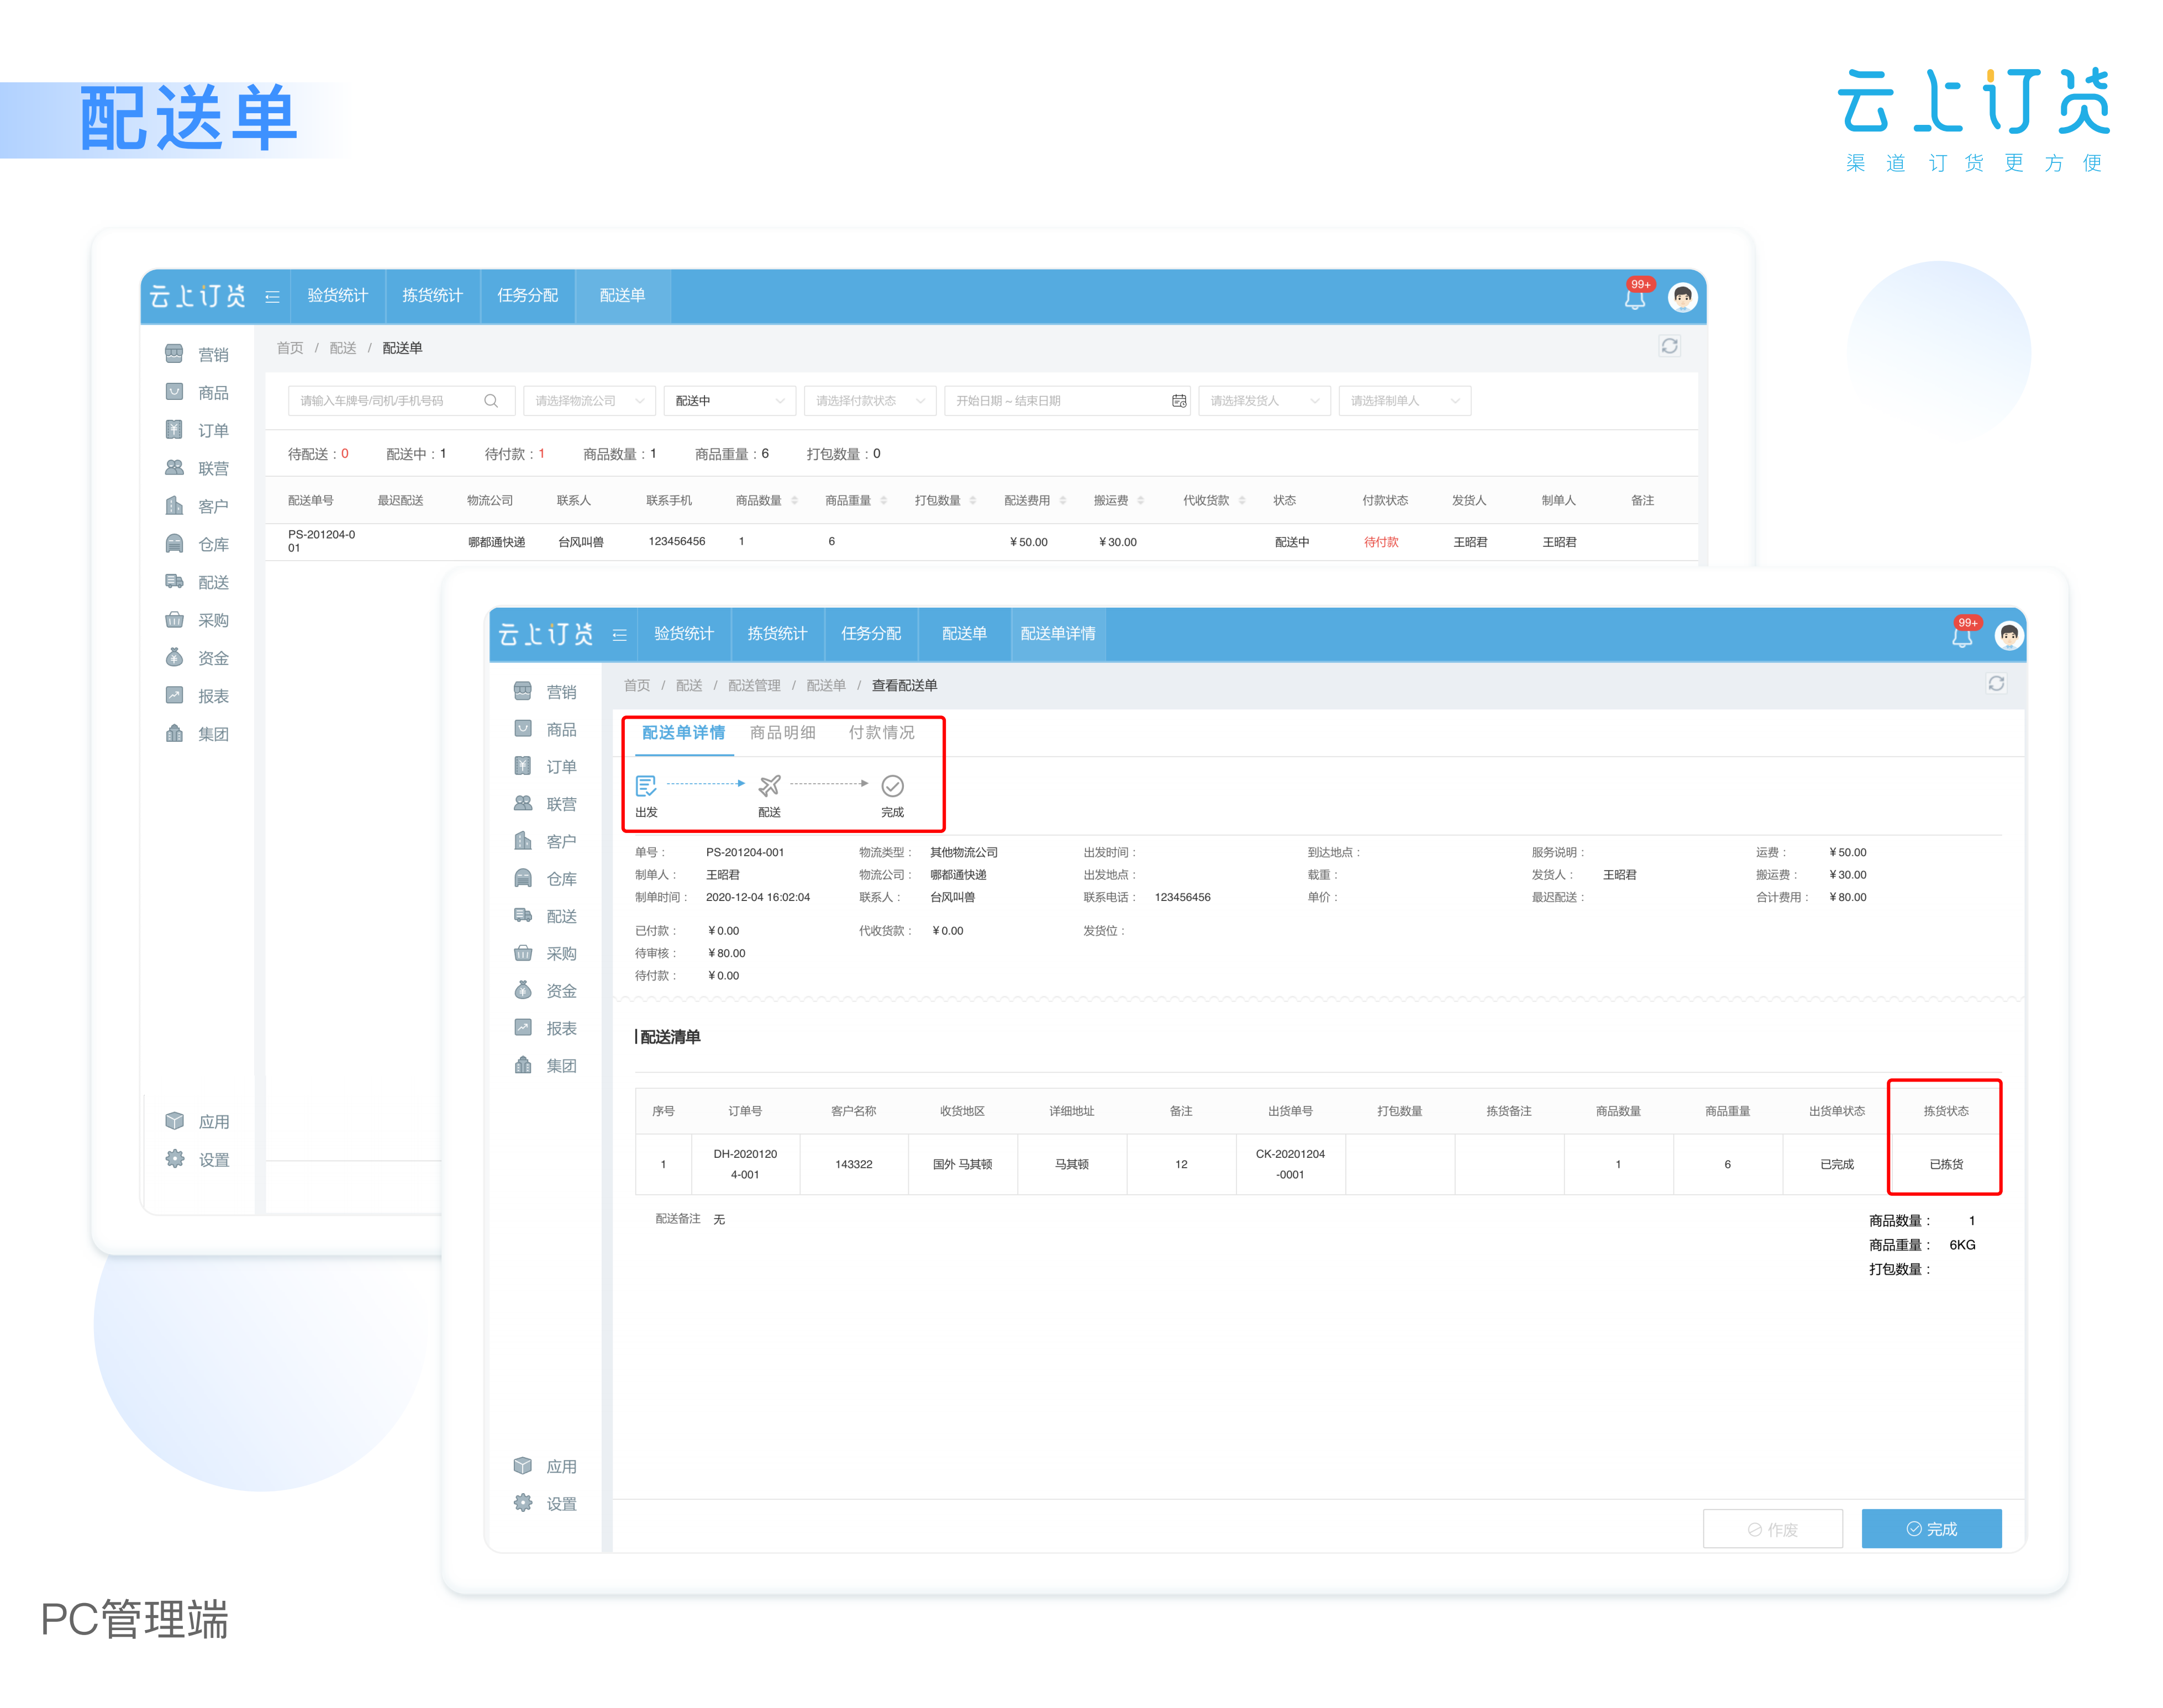Open 订单 icon in back window sidebar
Image resolution: width=2163 pixels, height=1708 pixels.
(x=174, y=430)
